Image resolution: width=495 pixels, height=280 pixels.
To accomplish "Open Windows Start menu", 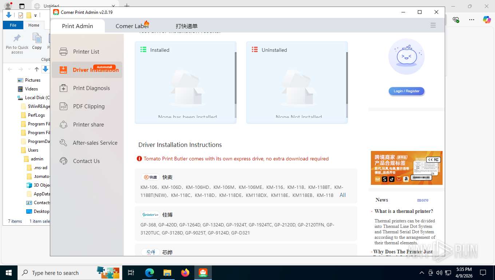I will pos(9,273).
